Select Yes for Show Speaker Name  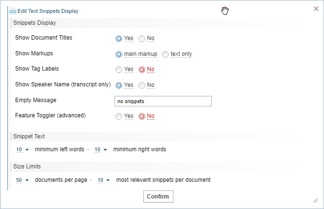pos(119,85)
